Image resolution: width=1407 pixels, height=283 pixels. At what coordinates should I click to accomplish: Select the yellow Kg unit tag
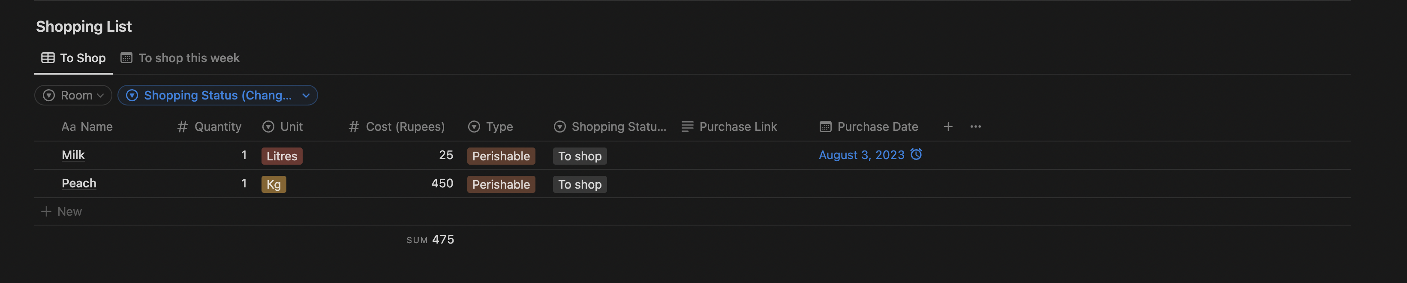pyautogui.click(x=274, y=185)
